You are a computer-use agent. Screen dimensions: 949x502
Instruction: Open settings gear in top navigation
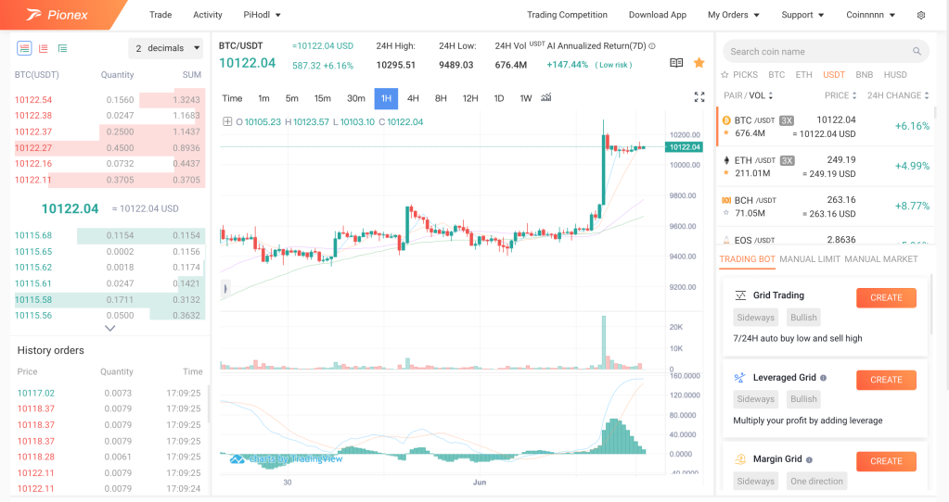click(x=920, y=15)
